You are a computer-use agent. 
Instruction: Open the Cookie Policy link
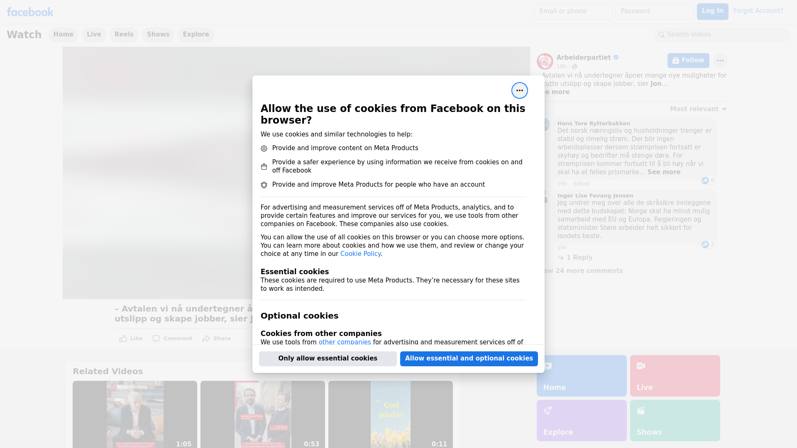(360, 254)
